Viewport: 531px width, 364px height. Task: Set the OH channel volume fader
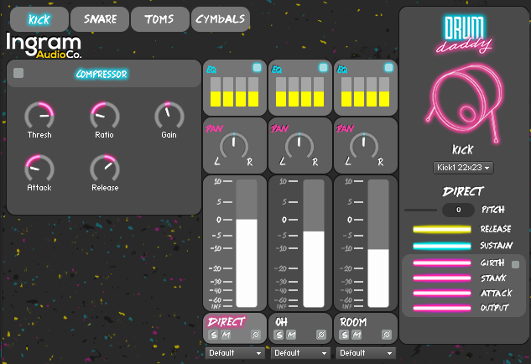click(x=314, y=243)
